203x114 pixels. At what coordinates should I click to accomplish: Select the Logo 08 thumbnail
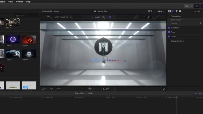29,54
